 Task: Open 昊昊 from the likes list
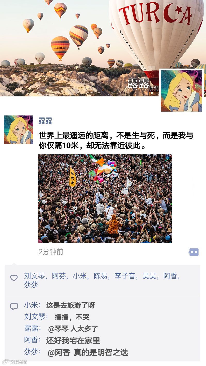pos(149,276)
